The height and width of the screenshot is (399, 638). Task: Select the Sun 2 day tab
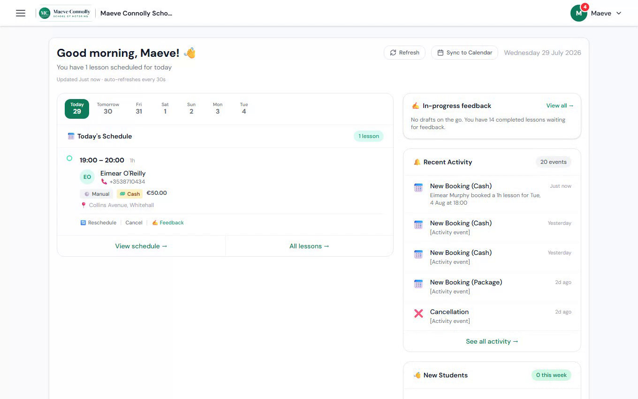[x=191, y=108]
